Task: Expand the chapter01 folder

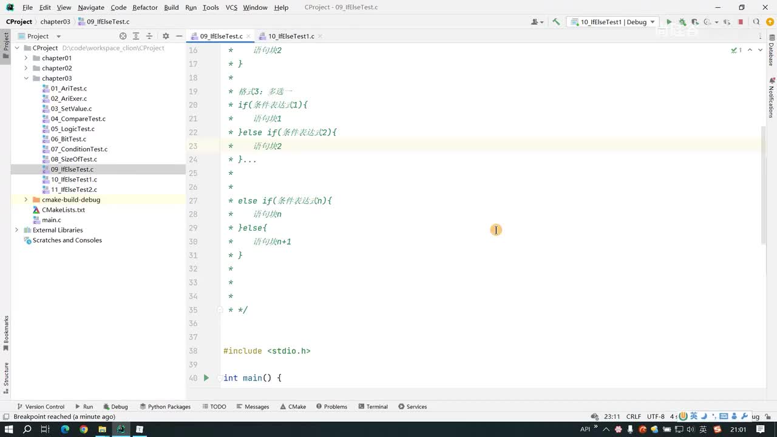Action: [x=26, y=58]
